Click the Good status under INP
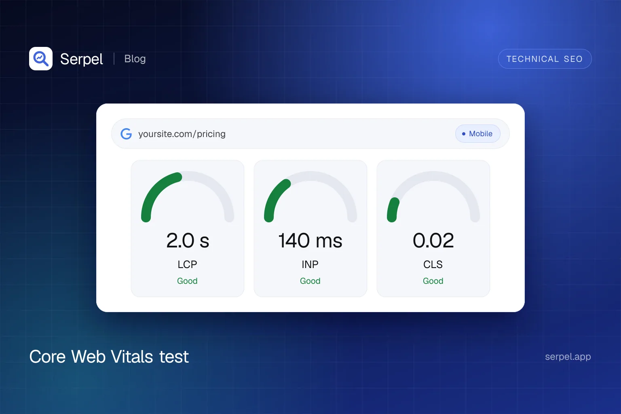The width and height of the screenshot is (621, 414). pos(310,281)
